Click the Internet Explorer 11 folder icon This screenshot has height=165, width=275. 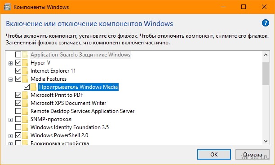25,71
